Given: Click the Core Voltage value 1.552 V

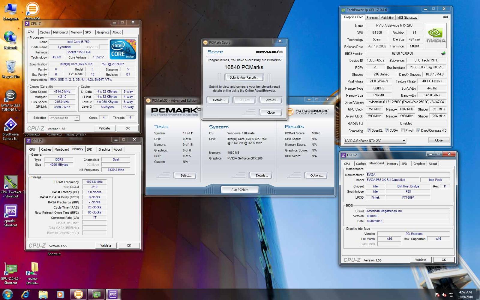Looking at the screenshot, I should click(98, 57).
